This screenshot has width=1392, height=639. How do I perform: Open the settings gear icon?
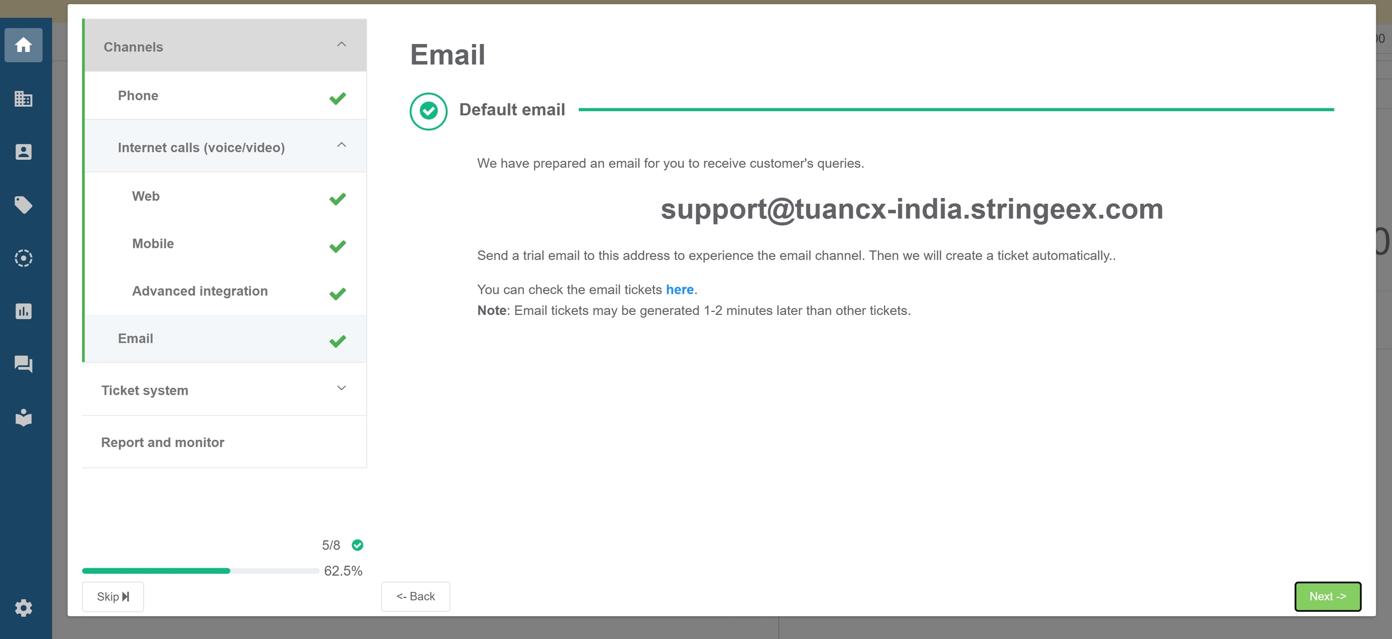coord(24,608)
